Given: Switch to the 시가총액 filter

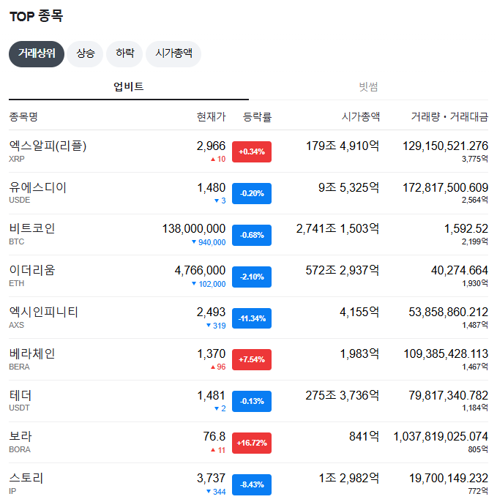Looking at the screenshot, I should [x=173, y=54].
